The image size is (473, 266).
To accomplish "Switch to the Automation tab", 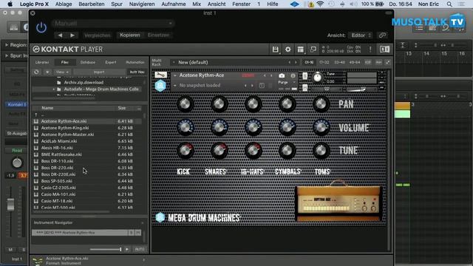I will point(135,62).
